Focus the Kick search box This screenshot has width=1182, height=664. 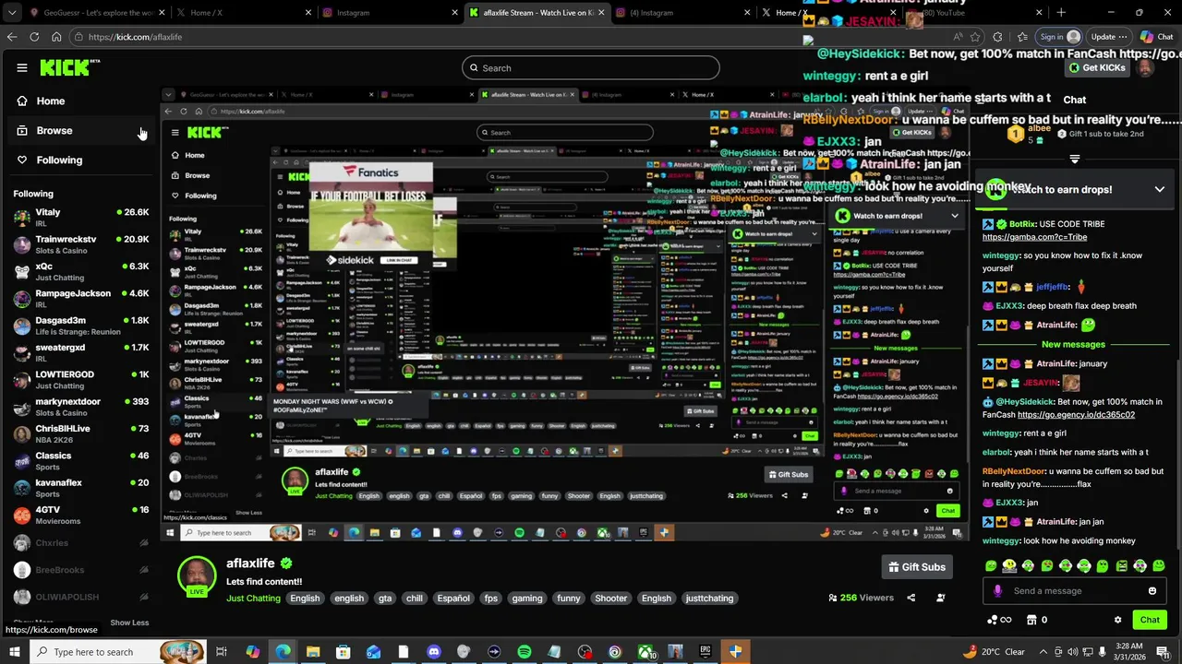click(591, 67)
